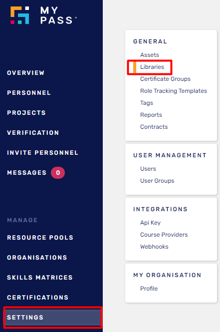Image resolution: width=220 pixels, height=332 pixels.
Task: Select the Settings sidebar item
Action: [x=53, y=317]
